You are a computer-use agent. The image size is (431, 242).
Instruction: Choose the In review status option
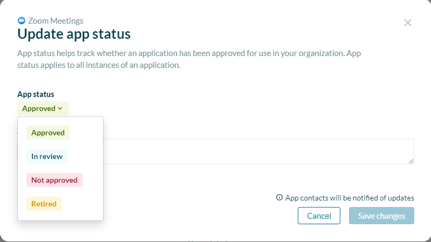[47, 156]
